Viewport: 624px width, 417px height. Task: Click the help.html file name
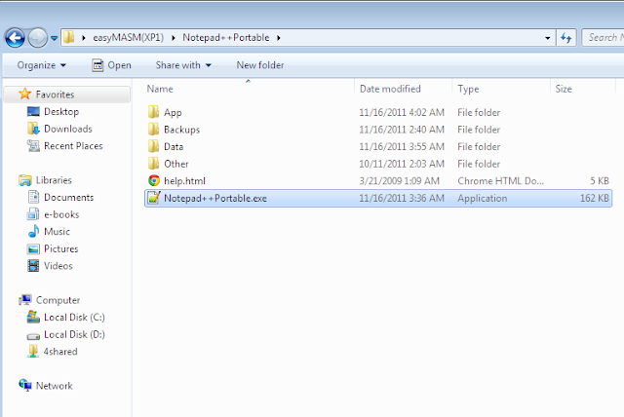tap(184, 181)
